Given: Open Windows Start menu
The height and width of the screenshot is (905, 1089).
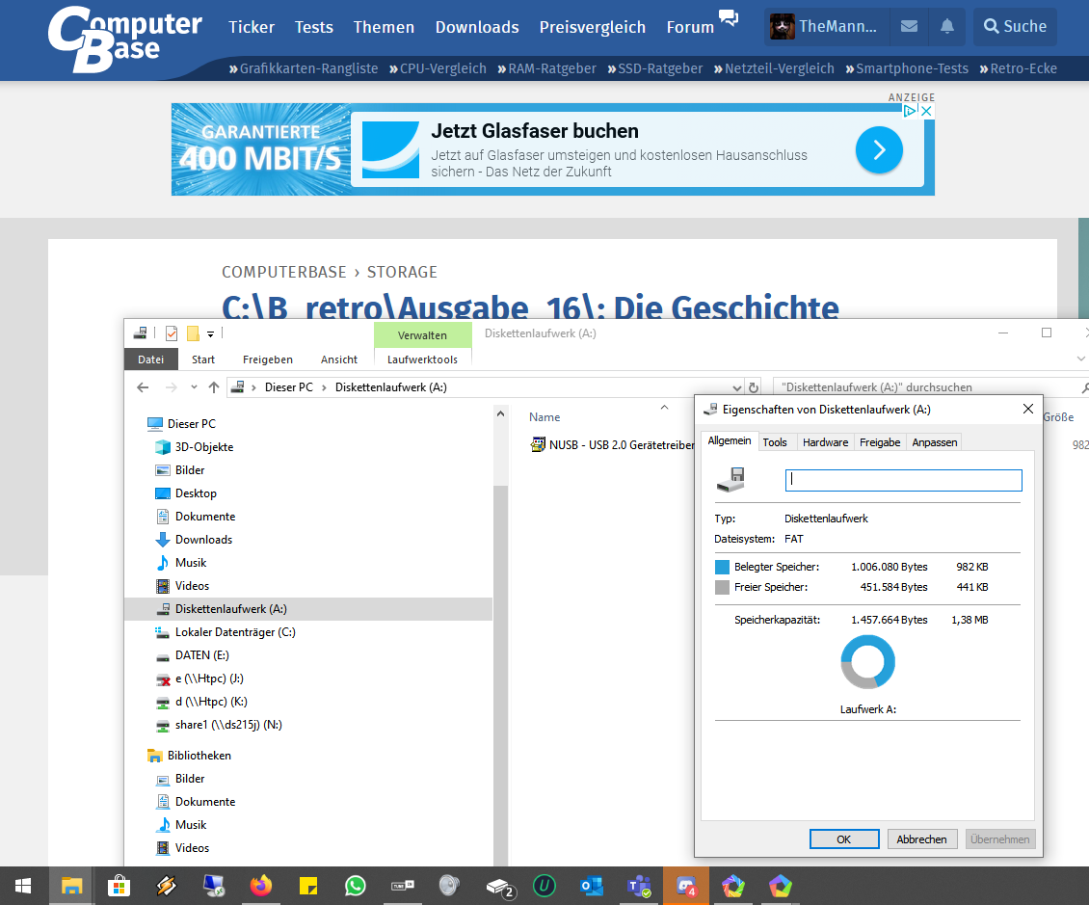Looking at the screenshot, I should (24, 887).
